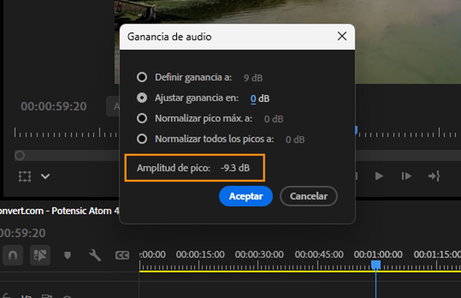Screen dimensions: 461x298
Task: Click Aceptar to apply the audio gain
Action: click(x=245, y=196)
